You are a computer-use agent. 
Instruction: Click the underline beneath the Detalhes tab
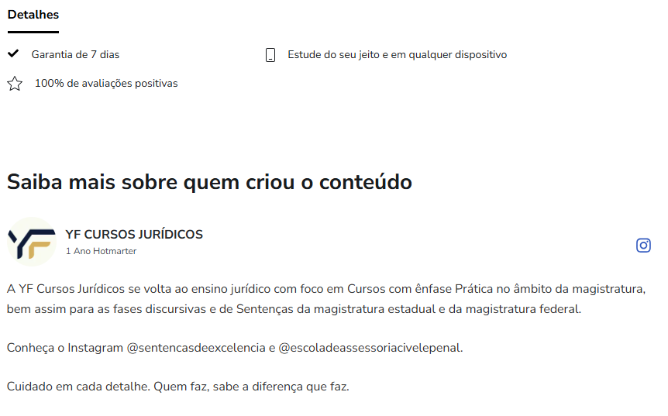pos(33,32)
